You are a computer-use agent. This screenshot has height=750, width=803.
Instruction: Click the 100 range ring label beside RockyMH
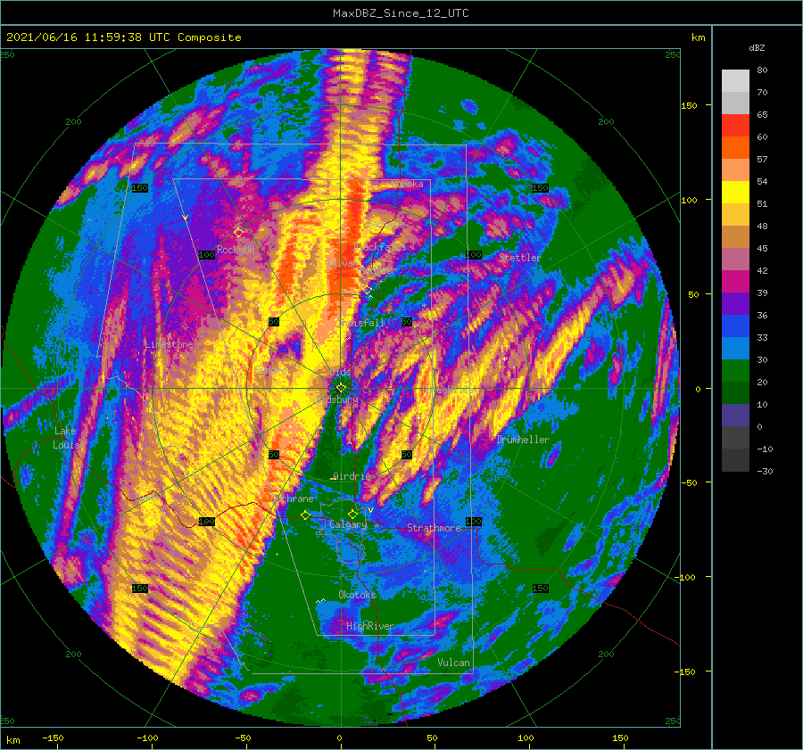click(206, 254)
